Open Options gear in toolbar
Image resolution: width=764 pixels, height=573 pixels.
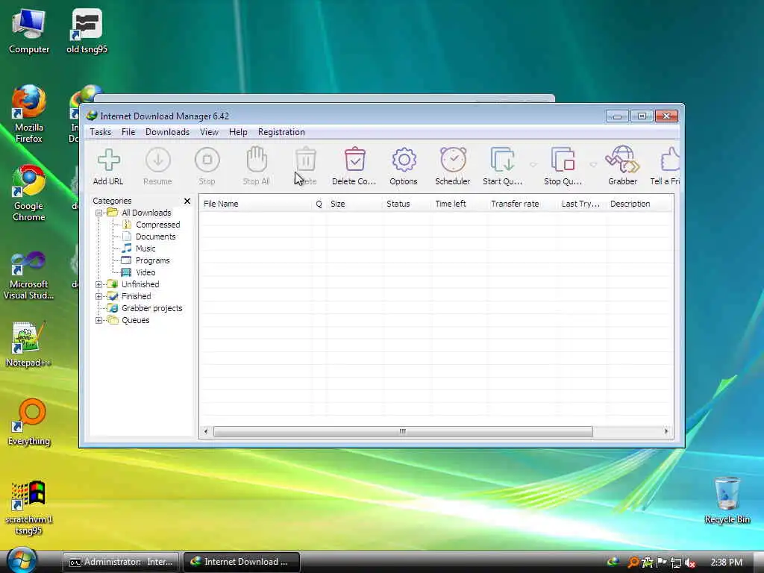point(404,166)
